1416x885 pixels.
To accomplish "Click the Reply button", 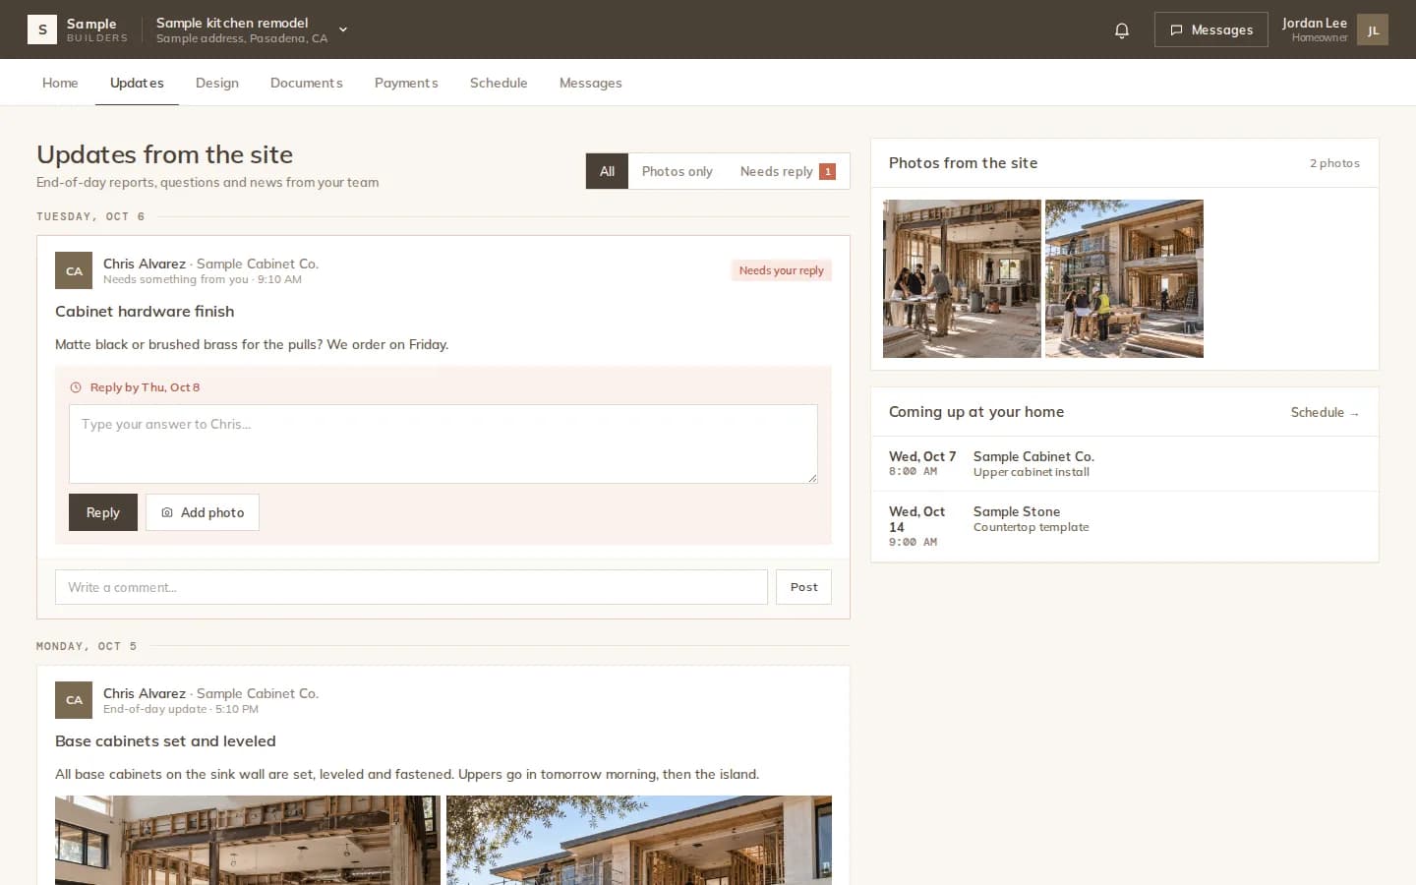I will coord(103,512).
